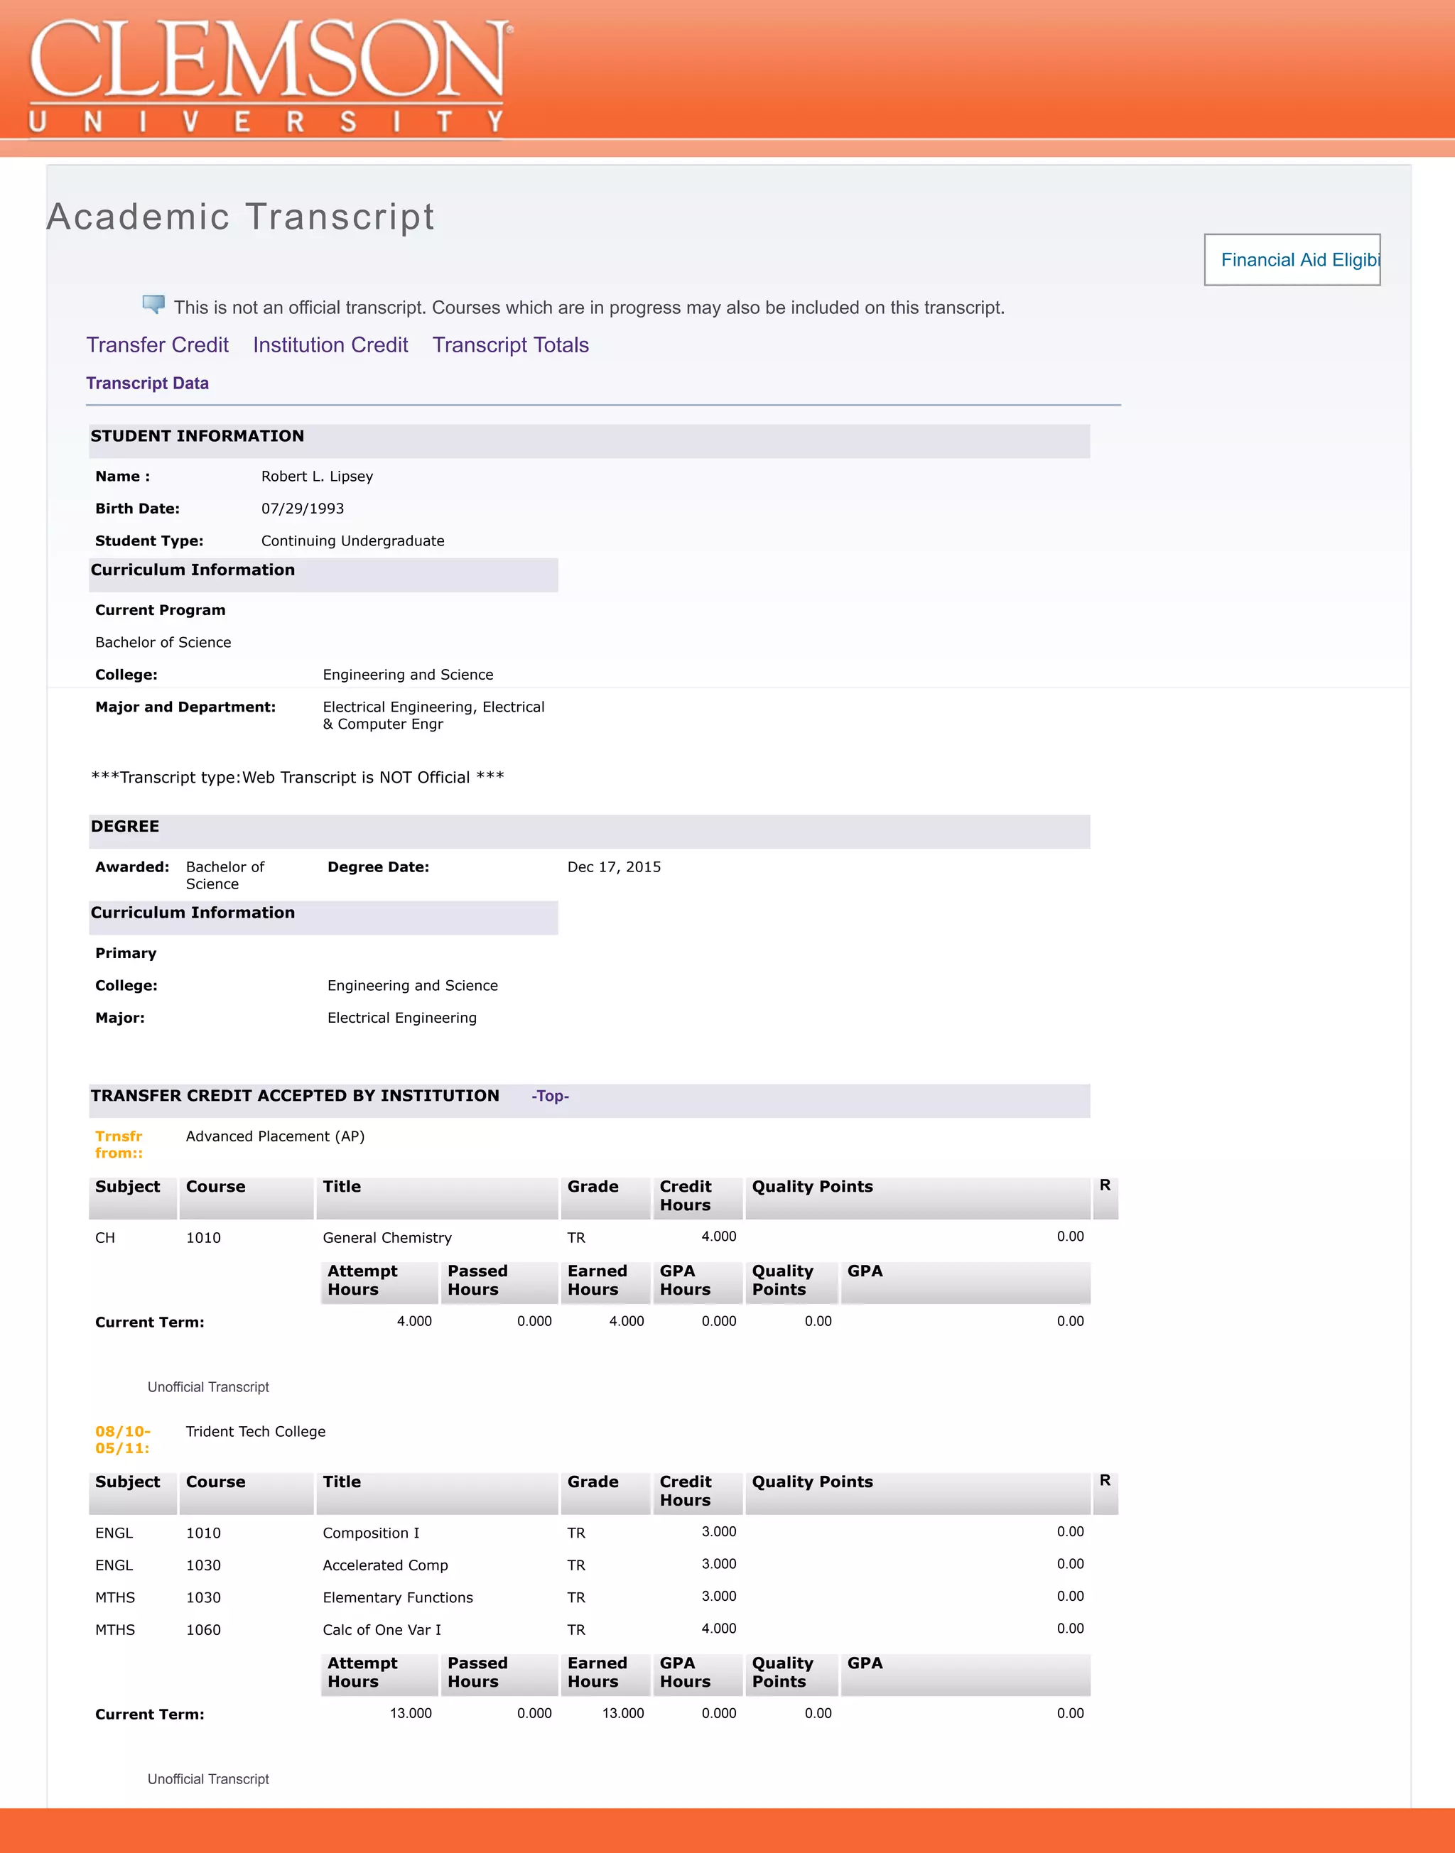Click the Trnsfr from:: orange label
Viewport: 1455px width, 1853px height.
(x=119, y=1144)
